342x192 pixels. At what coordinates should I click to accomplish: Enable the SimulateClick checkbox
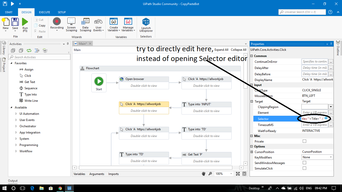304,168
